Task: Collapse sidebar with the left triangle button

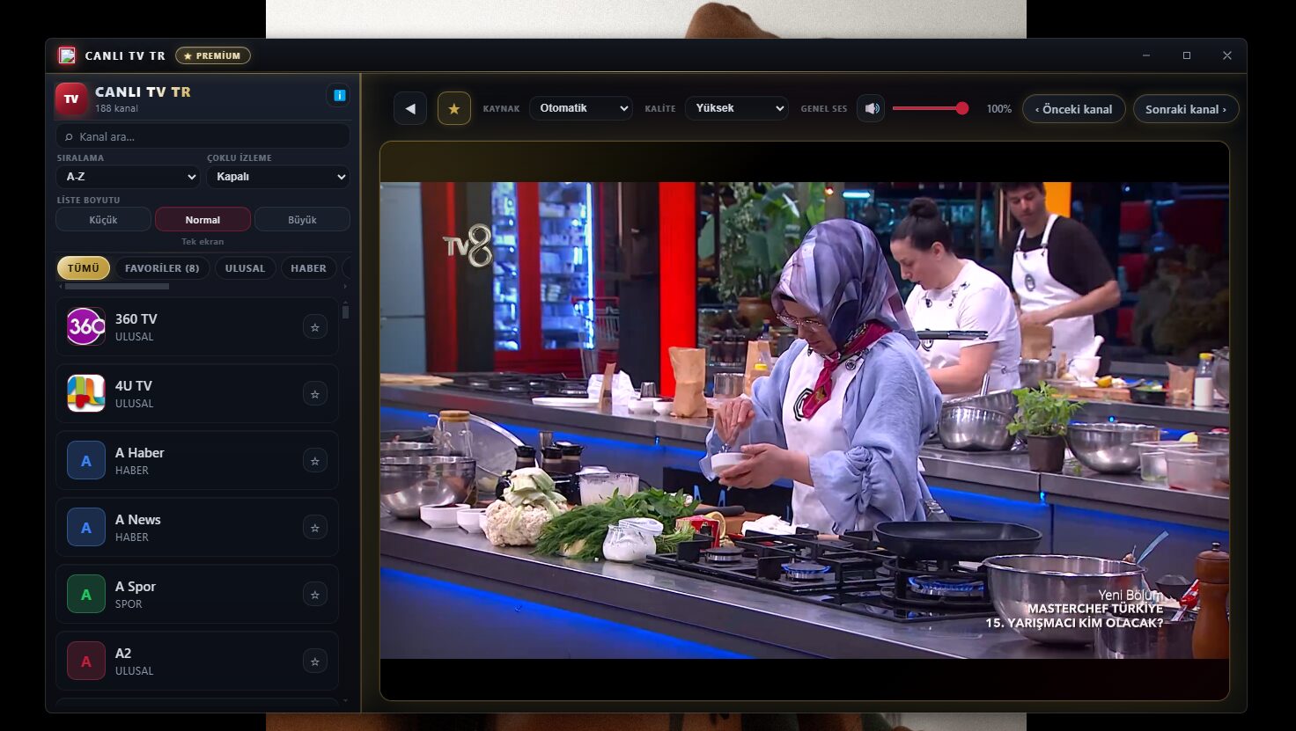Action: click(x=410, y=108)
